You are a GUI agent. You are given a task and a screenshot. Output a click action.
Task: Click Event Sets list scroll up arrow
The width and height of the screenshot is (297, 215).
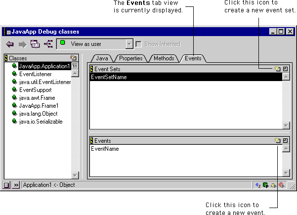[286, 77]
